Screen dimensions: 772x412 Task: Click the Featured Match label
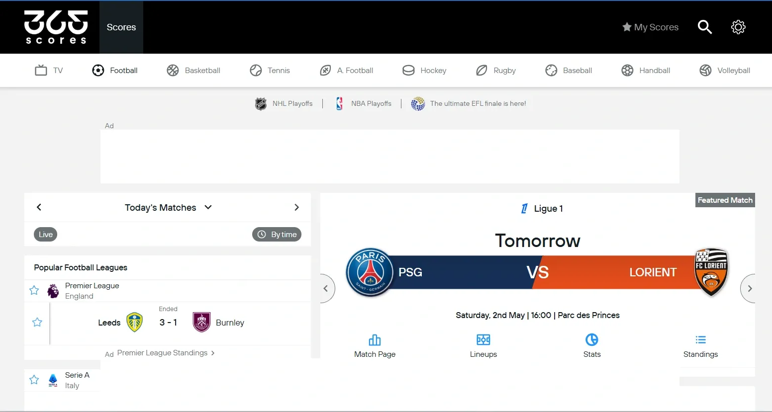click(x=725, y=200)
